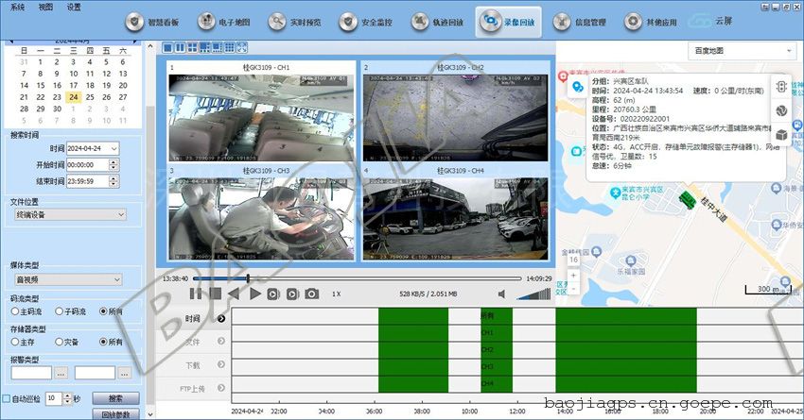804x420 pixels.
Task: Select the single-view layout icon
Action: (x=167, y=47)
